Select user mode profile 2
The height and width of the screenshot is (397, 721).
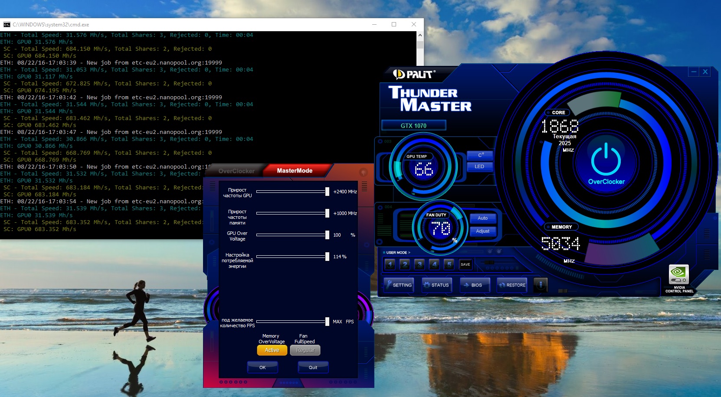click(405, 264)
